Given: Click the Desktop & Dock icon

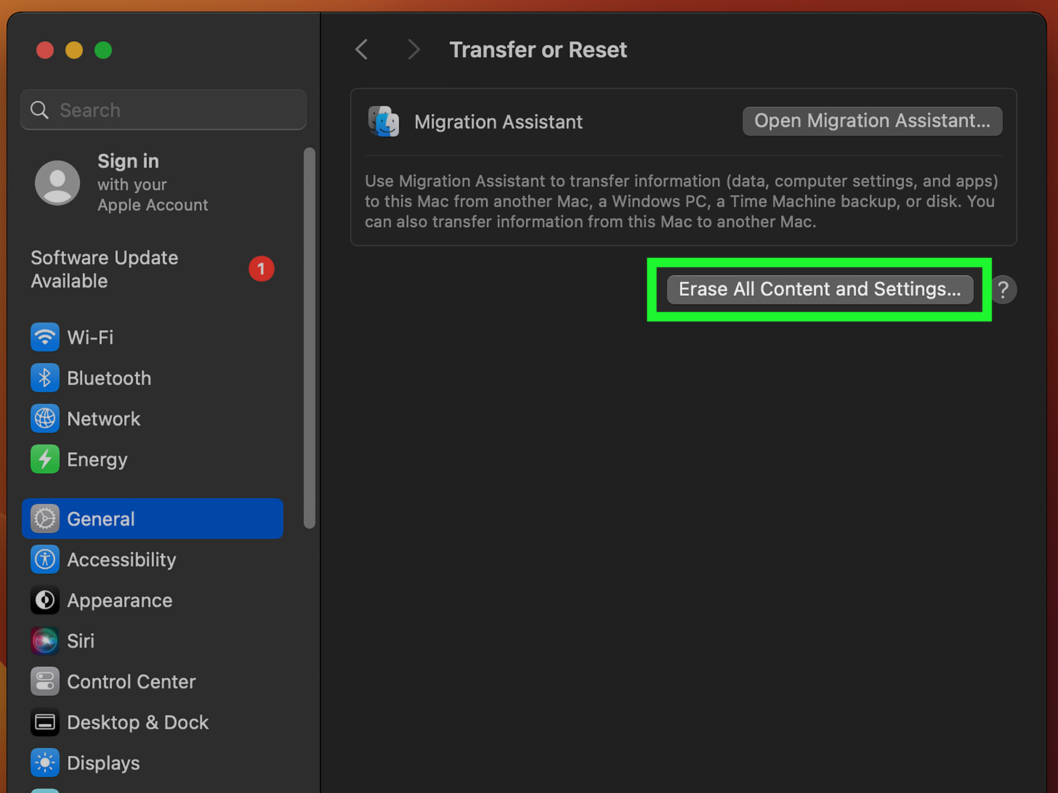Looking at the screenshot, I should click(x=45, y=722).
